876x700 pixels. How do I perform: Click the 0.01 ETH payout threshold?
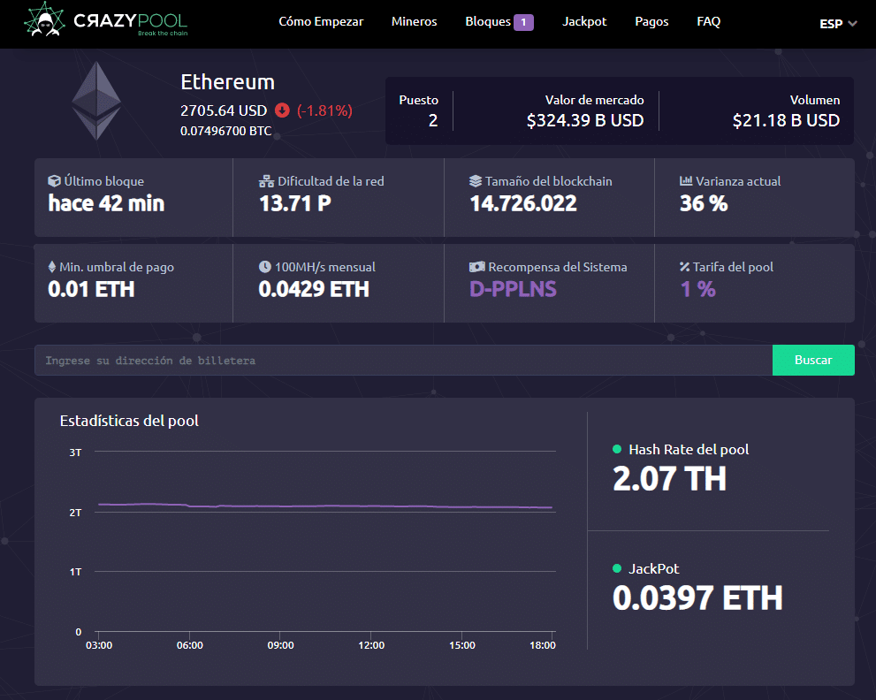[x=91, y=289]
